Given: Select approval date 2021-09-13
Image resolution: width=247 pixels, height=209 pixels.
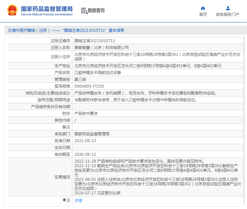Looking at the screenshot, I should (85, 141).
